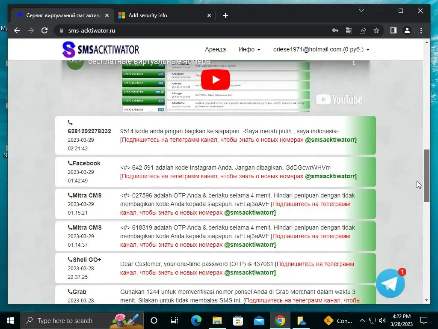Click the page vertical scrollbar thumb

[x=426, y=175]
